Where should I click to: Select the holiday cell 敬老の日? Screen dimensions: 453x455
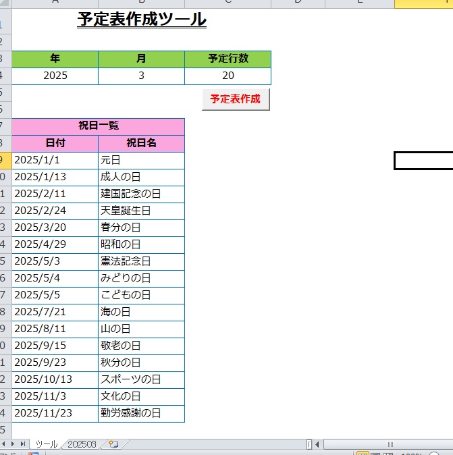141,346
